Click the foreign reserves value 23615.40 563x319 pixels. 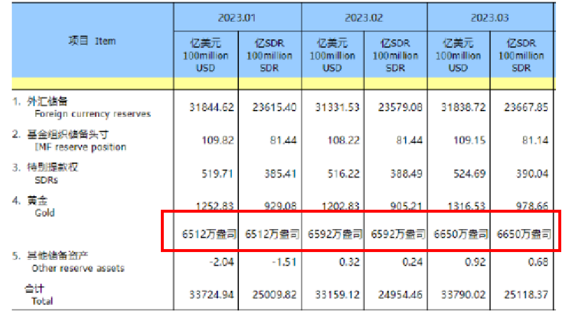(274, 107)
